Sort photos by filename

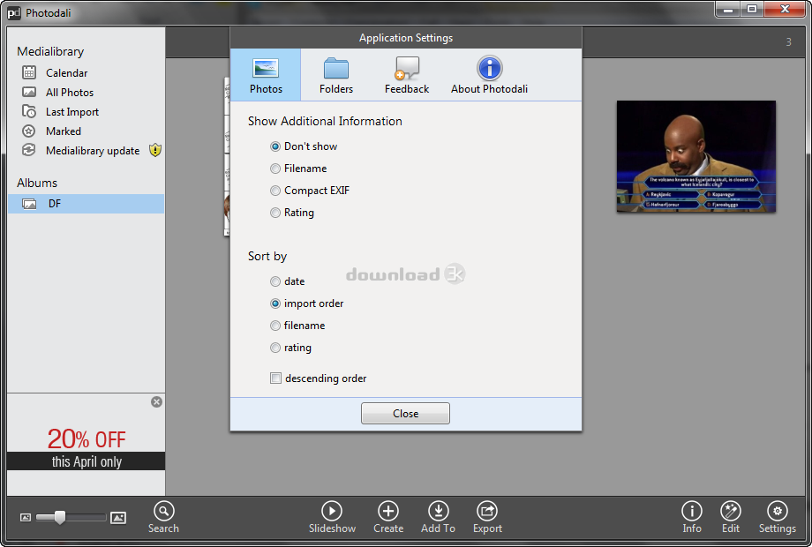(297, 326)
